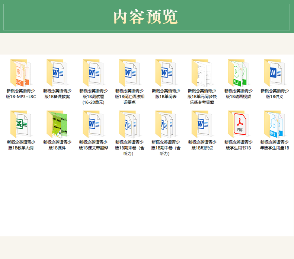Open the 版1B教学大纲 Excel folder icon
The width and height of the screenshot is (294, 259).
20,124
